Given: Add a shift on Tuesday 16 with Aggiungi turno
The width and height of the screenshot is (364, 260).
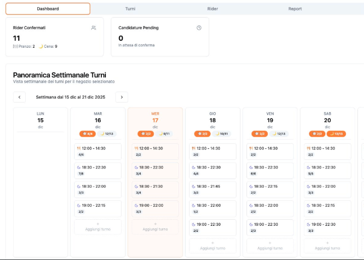Looking at the screenshot, I should tap(98, 227).
